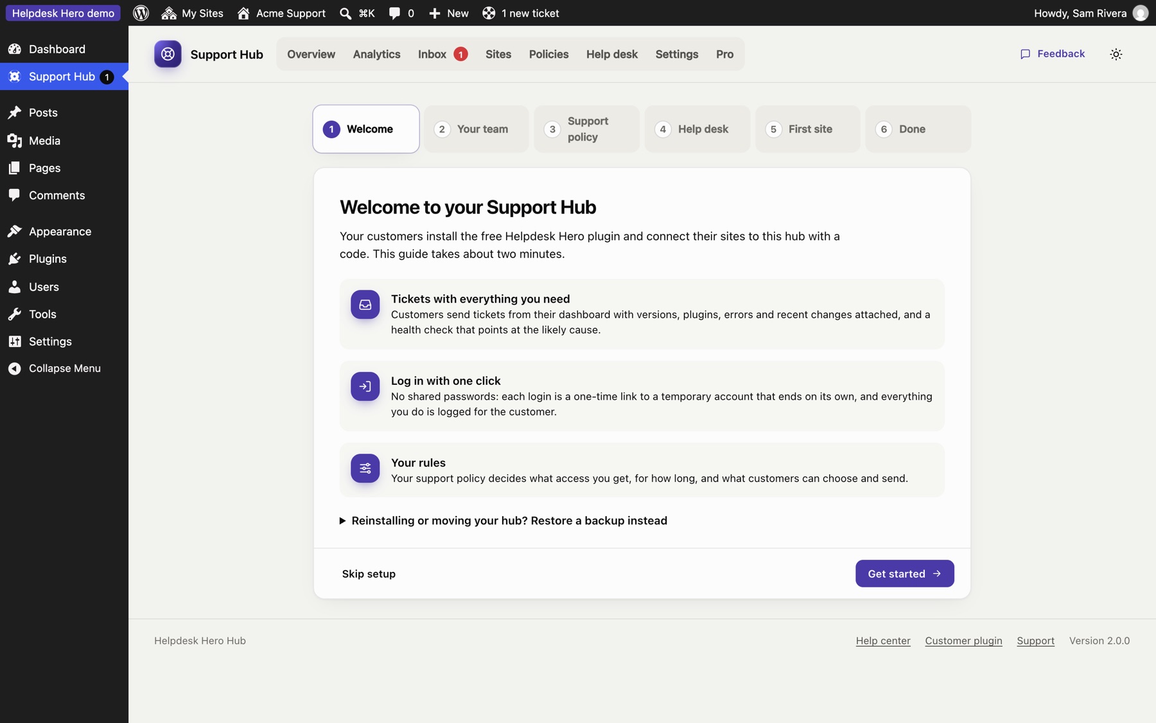
Task: Toggle light/dark theme sun icon
Action: coord(1116,55)
